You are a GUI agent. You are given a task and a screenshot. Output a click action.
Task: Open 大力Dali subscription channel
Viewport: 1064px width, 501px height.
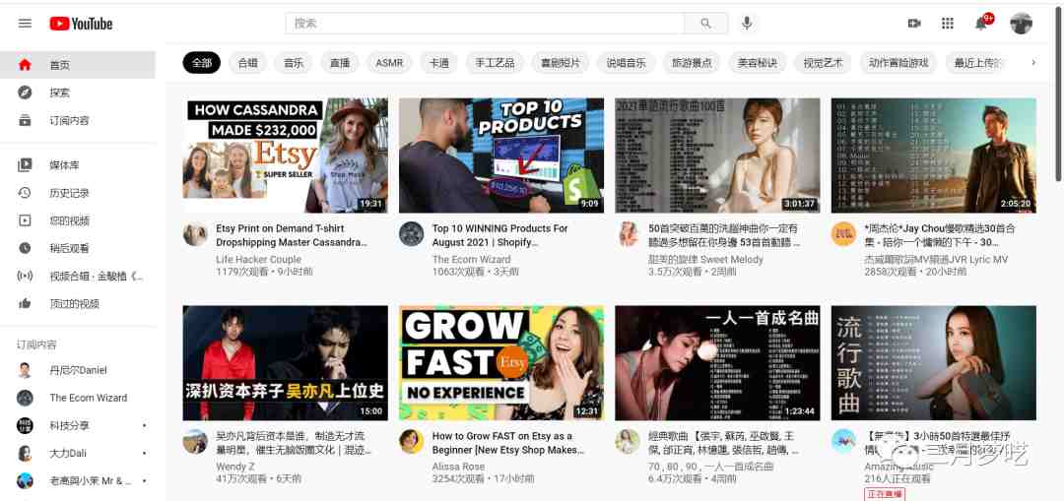pyautogui.click(x=78, y=453)
